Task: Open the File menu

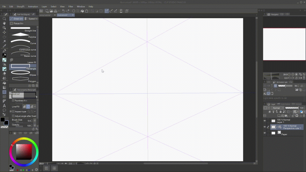Action: [x=4, y=6]
